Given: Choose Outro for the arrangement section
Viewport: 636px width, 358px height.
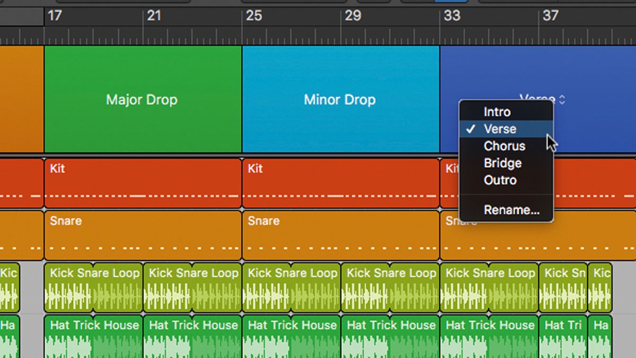Looking at the screenshot, I should coord(499,180).
